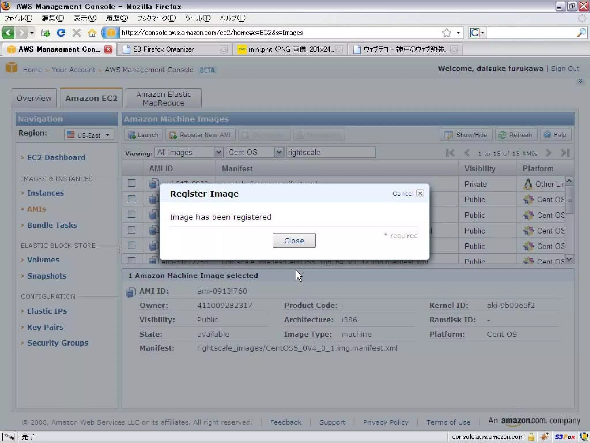Click Register New AMI button
The image size is (590, 443).
201,135
